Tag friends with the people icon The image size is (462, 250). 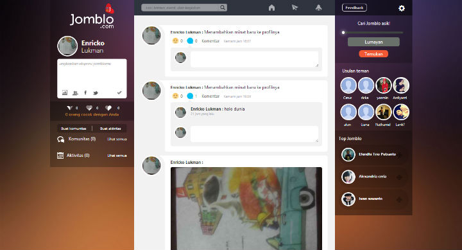click(75, 93)
